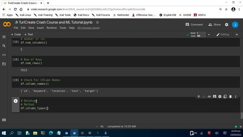This screenshot has width=243, height=137.
Task: Open the Kali Linux bookmark
Action: (24, 15)
